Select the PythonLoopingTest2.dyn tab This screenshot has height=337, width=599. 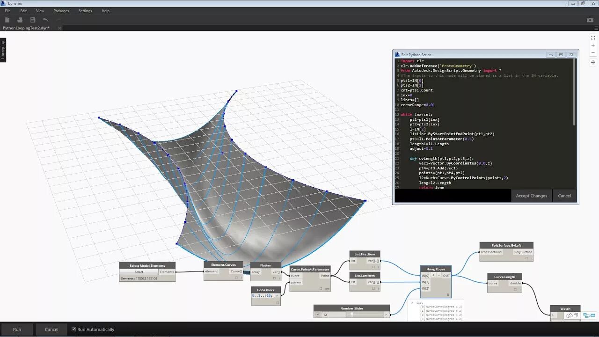[26, 28]
